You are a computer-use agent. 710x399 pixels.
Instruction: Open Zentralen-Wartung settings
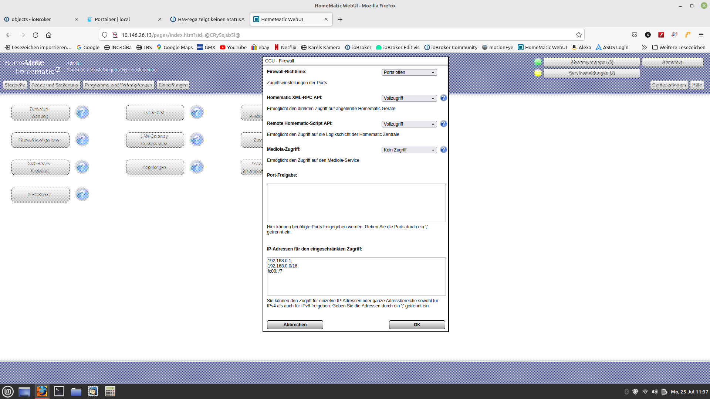pyautogui.click(x=40, y=113)
